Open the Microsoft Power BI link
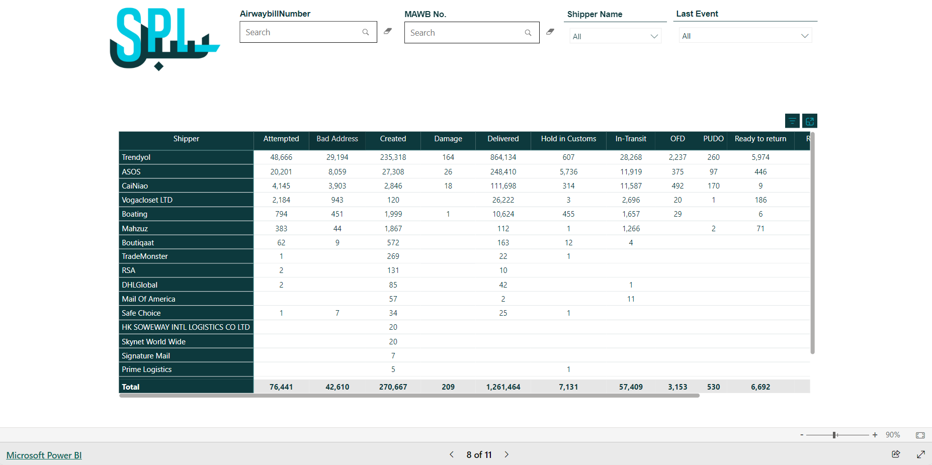 [x=44, y=455]
